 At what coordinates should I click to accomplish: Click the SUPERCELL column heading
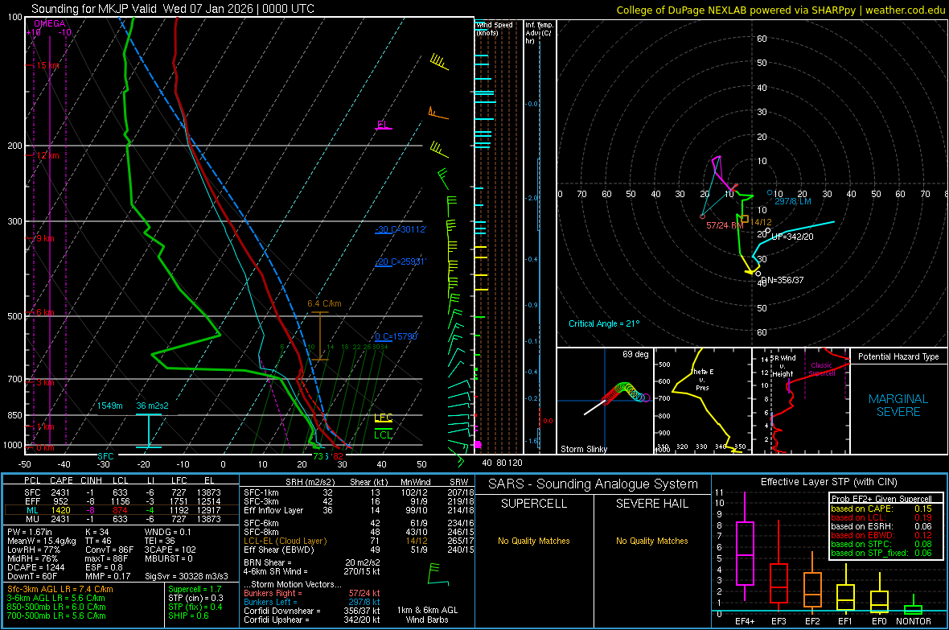coord(534,504)
